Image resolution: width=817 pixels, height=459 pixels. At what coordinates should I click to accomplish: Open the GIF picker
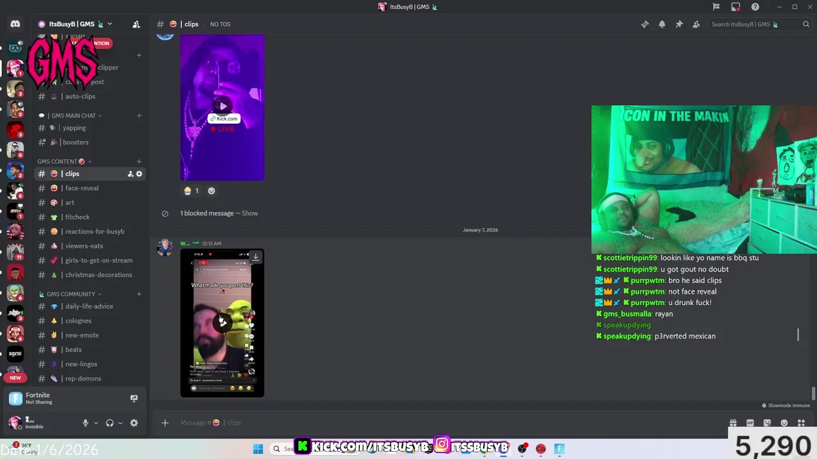click(x=750, y=423)
